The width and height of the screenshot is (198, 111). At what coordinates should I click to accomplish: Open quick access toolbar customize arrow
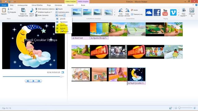pos(15,2)
